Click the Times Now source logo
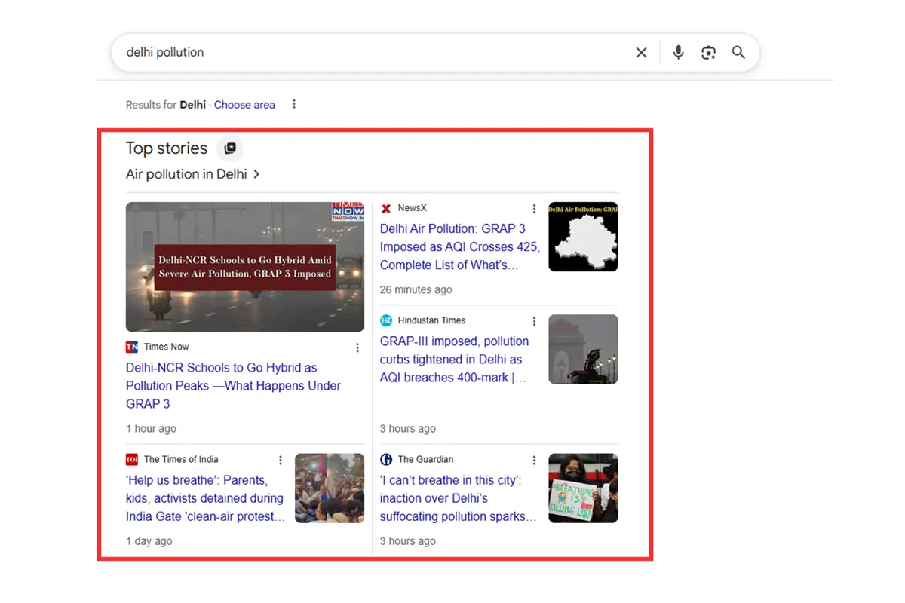905x603 pixels. tap(132, 347)
